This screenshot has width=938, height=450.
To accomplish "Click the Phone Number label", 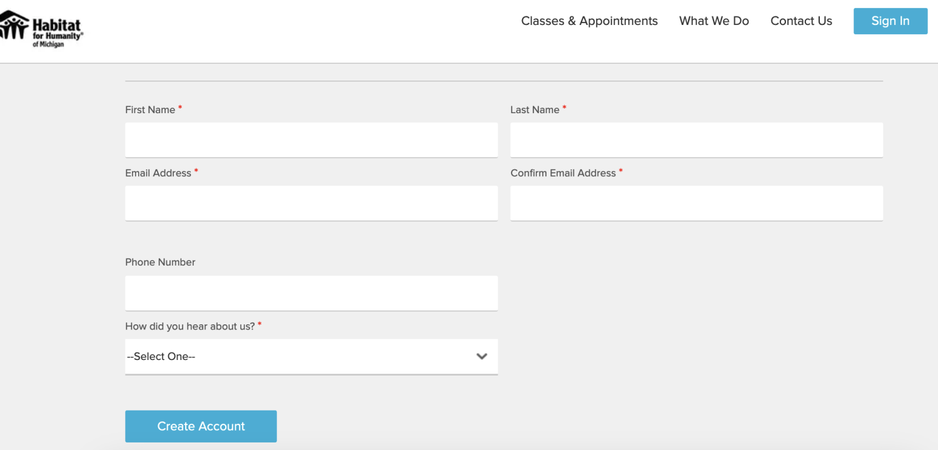I will pos(160,262).
